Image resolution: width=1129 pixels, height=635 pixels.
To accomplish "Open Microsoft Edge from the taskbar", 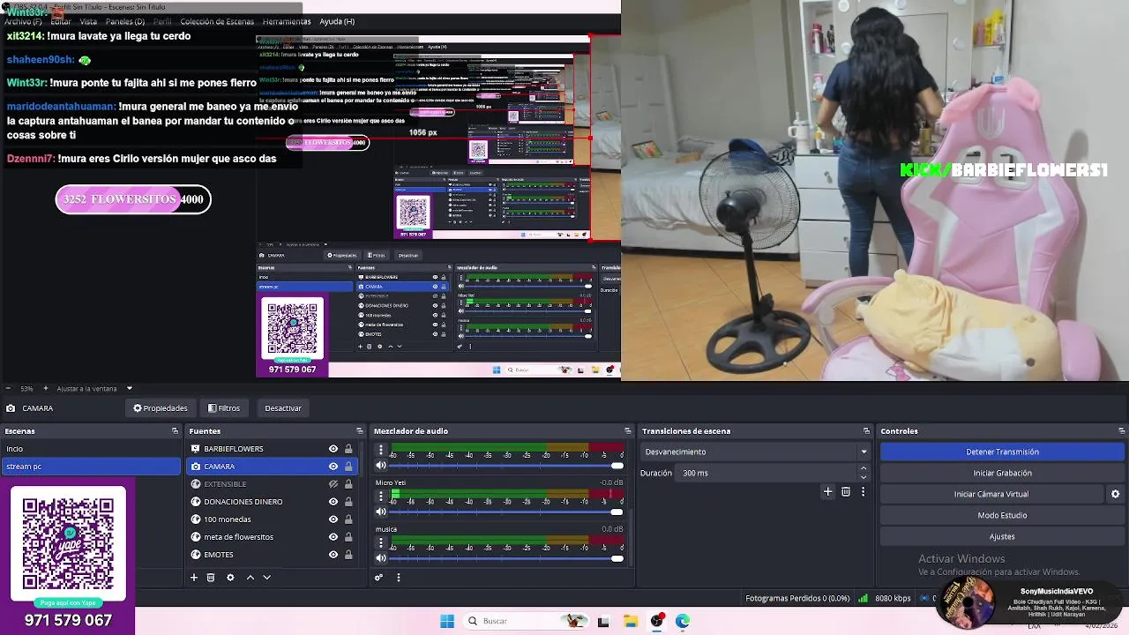I will pyautogui.click(x=683, y=621).
